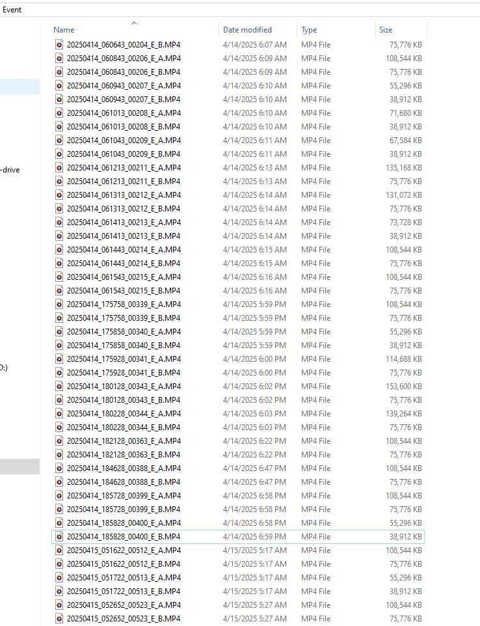Click the MP4 icon of 20250414_060643_00204_E_B.MP4
The height and width of the screenshot is (626, 480).
59,45
